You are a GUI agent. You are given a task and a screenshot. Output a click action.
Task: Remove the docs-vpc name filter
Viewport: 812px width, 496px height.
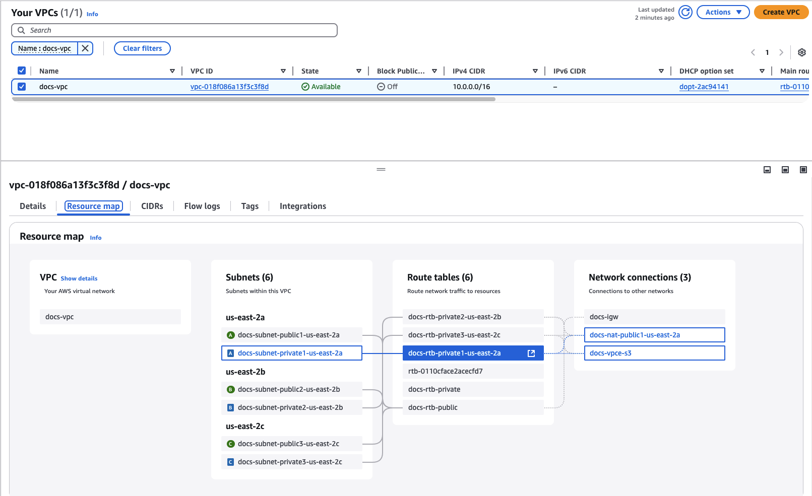(85, 48)
